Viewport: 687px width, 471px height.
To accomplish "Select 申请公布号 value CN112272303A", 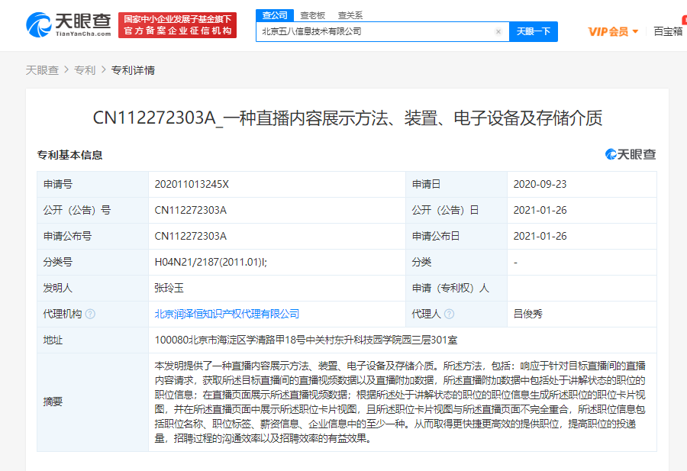I will tap(190, 236).
